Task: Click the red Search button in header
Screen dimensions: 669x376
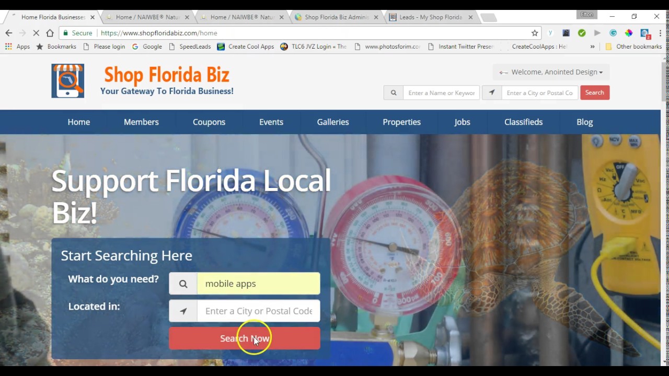Action: point(595,92)
